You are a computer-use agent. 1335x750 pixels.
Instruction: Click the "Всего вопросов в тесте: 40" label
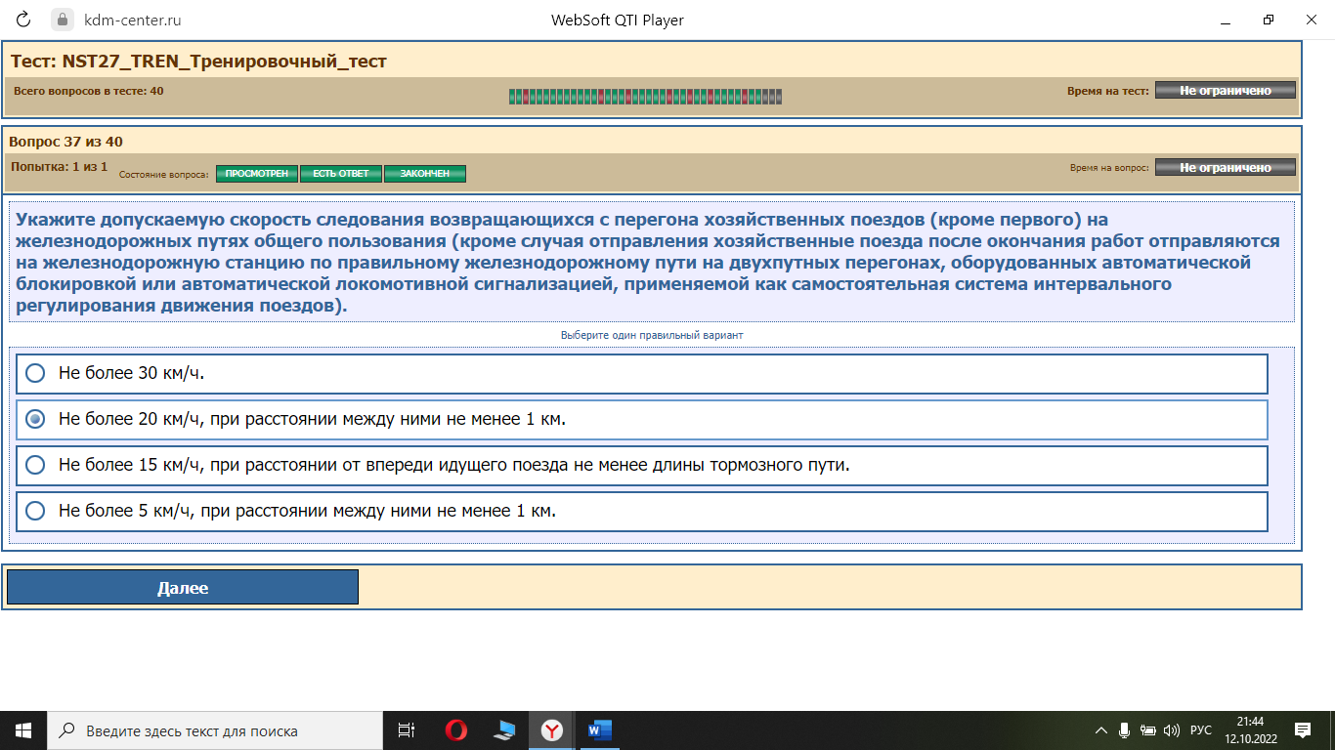pos(89,91)
